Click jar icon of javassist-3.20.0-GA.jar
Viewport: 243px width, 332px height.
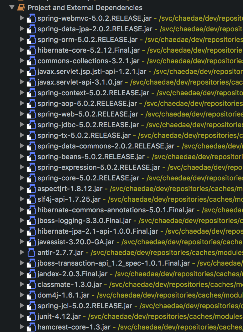tap(31, 242)
